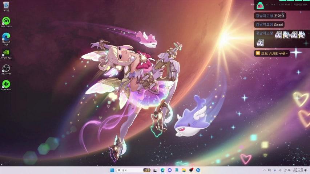Image resolution: width=310 pixels, height=174 pixels.
Task: Open the Microsoft Edge desktop shortcut
Action: tap(6, 37)
